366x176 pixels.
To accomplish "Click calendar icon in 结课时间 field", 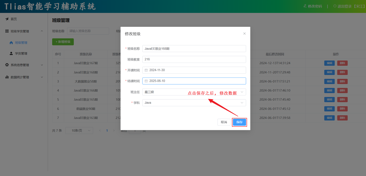I will click(x=146, y=81).
